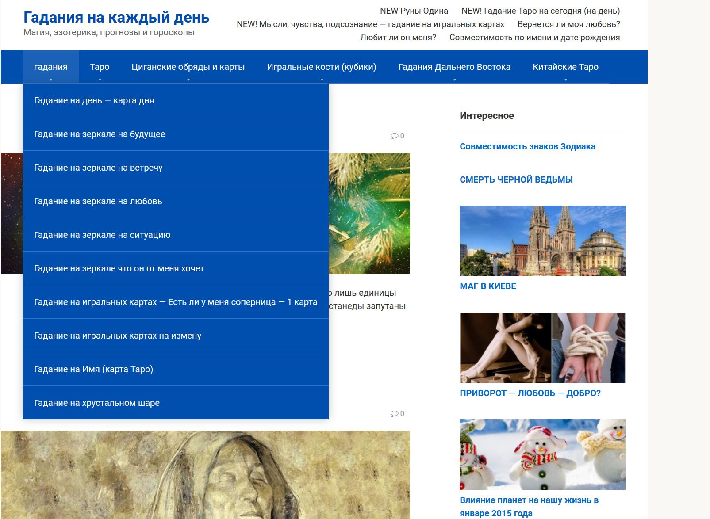Viewport: 710px width, 519px height.
Task: Expand arrow under 'Цыганские обряды и карты'
Action: 188,80
